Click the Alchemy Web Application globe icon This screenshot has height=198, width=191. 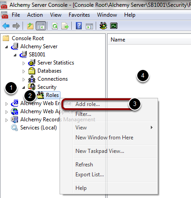(14, 111)
